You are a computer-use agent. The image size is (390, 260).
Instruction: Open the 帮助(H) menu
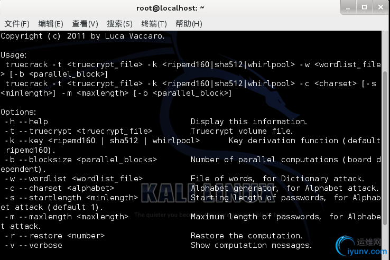click(189, 24)
